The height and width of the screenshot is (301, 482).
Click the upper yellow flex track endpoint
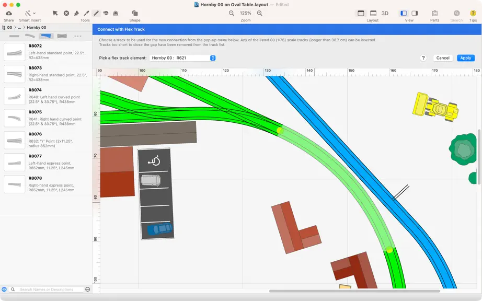click(x=280, y=130)
